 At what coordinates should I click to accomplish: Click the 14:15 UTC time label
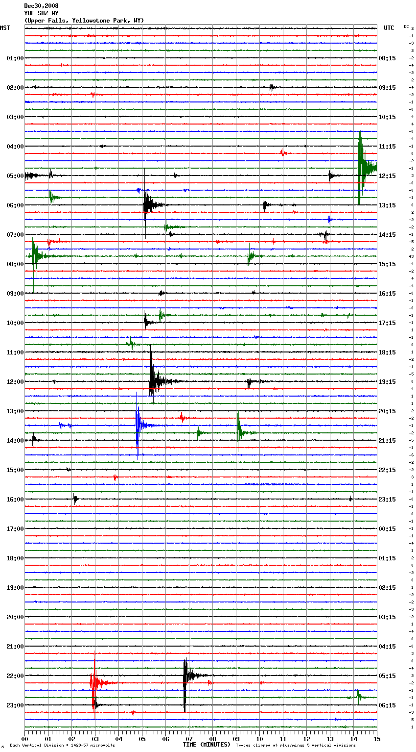[x=387, y=235]
